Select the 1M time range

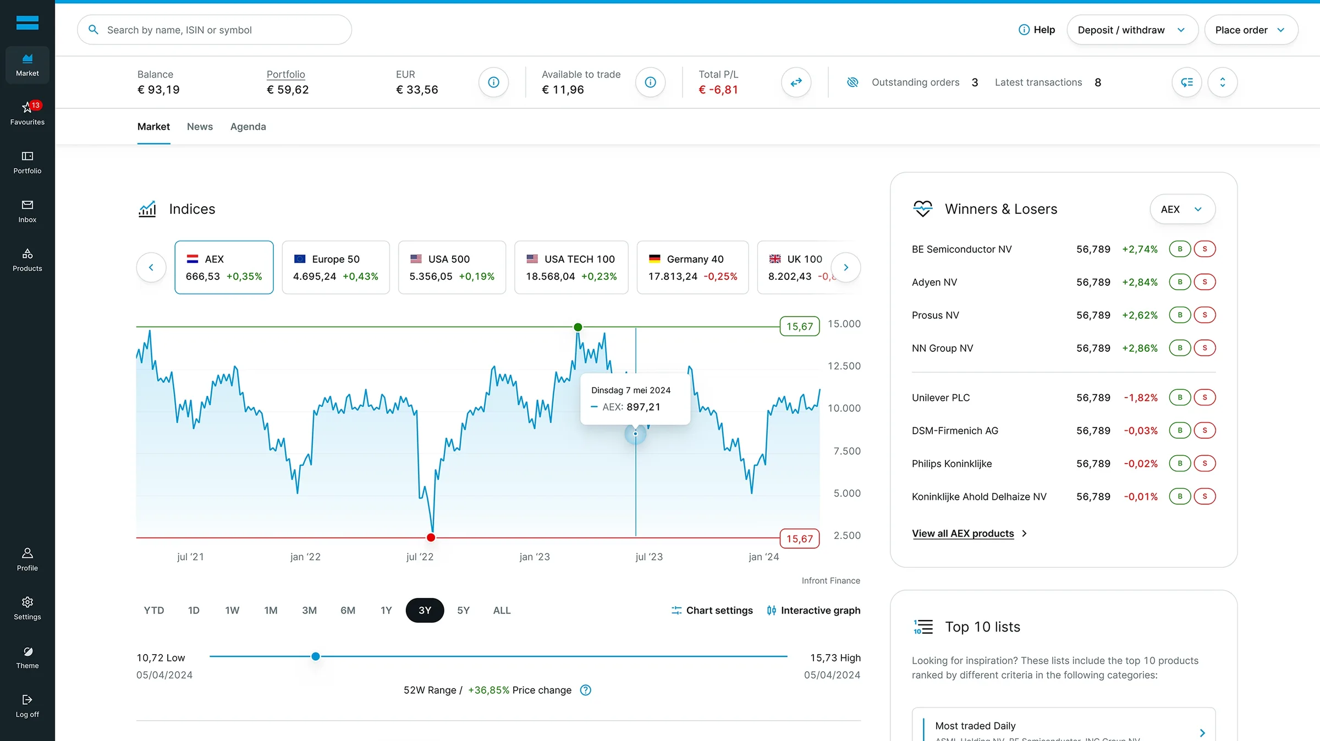(271, 610)
